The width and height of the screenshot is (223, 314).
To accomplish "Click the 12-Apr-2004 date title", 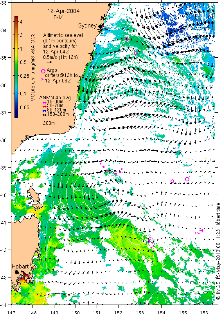I will pyautogui.click(x=63, y=11).
